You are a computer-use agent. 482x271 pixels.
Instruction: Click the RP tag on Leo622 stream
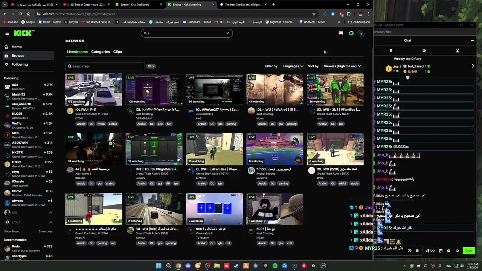[x=168, y=184]
